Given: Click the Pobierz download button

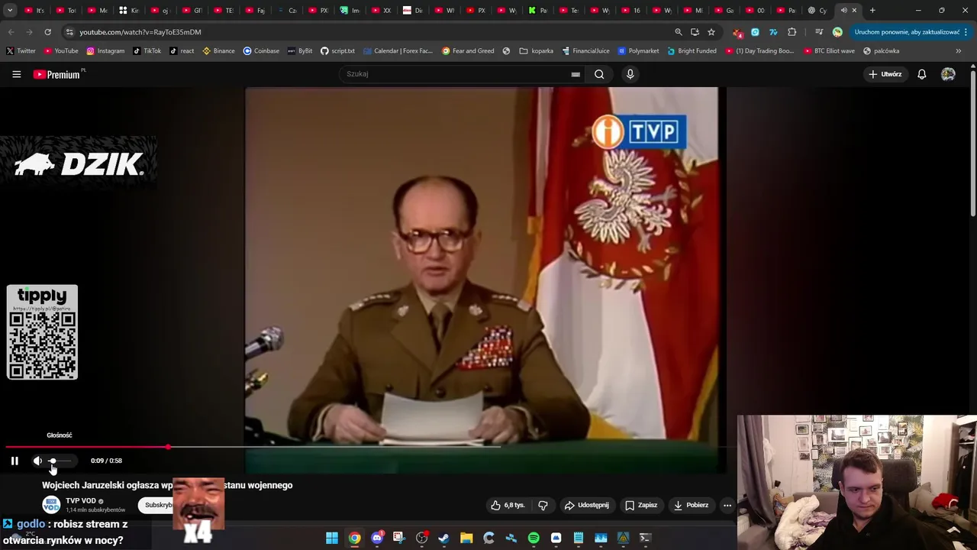Looking at the screenshot, I should (x=691, y=505).
